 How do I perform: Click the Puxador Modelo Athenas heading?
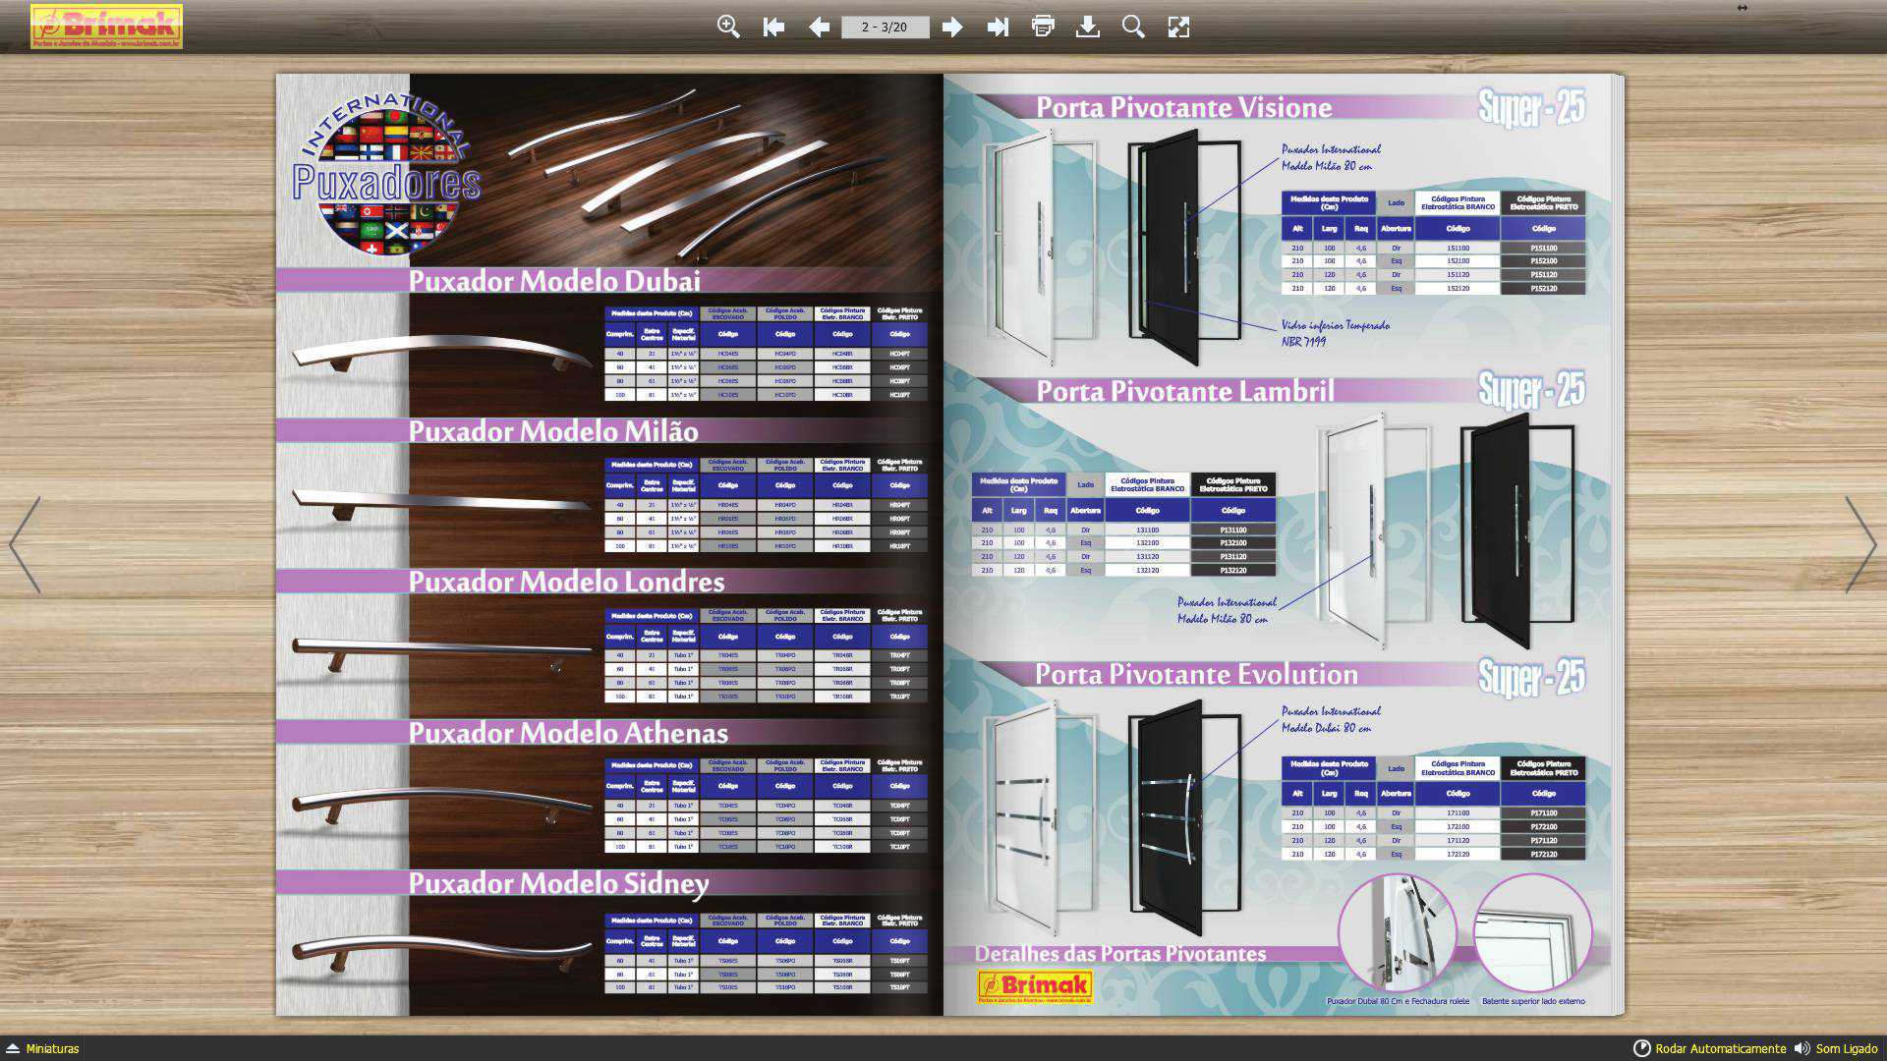pos(568,733)
